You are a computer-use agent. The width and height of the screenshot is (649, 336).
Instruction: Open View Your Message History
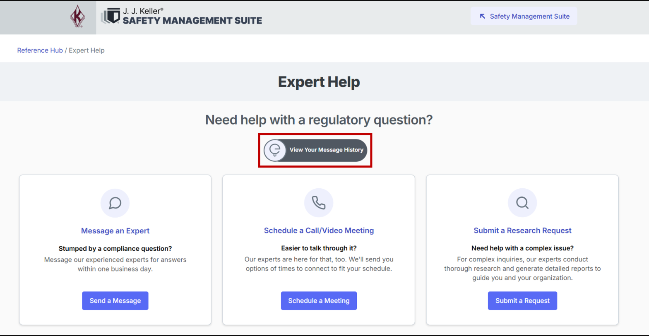pos(315,150)
